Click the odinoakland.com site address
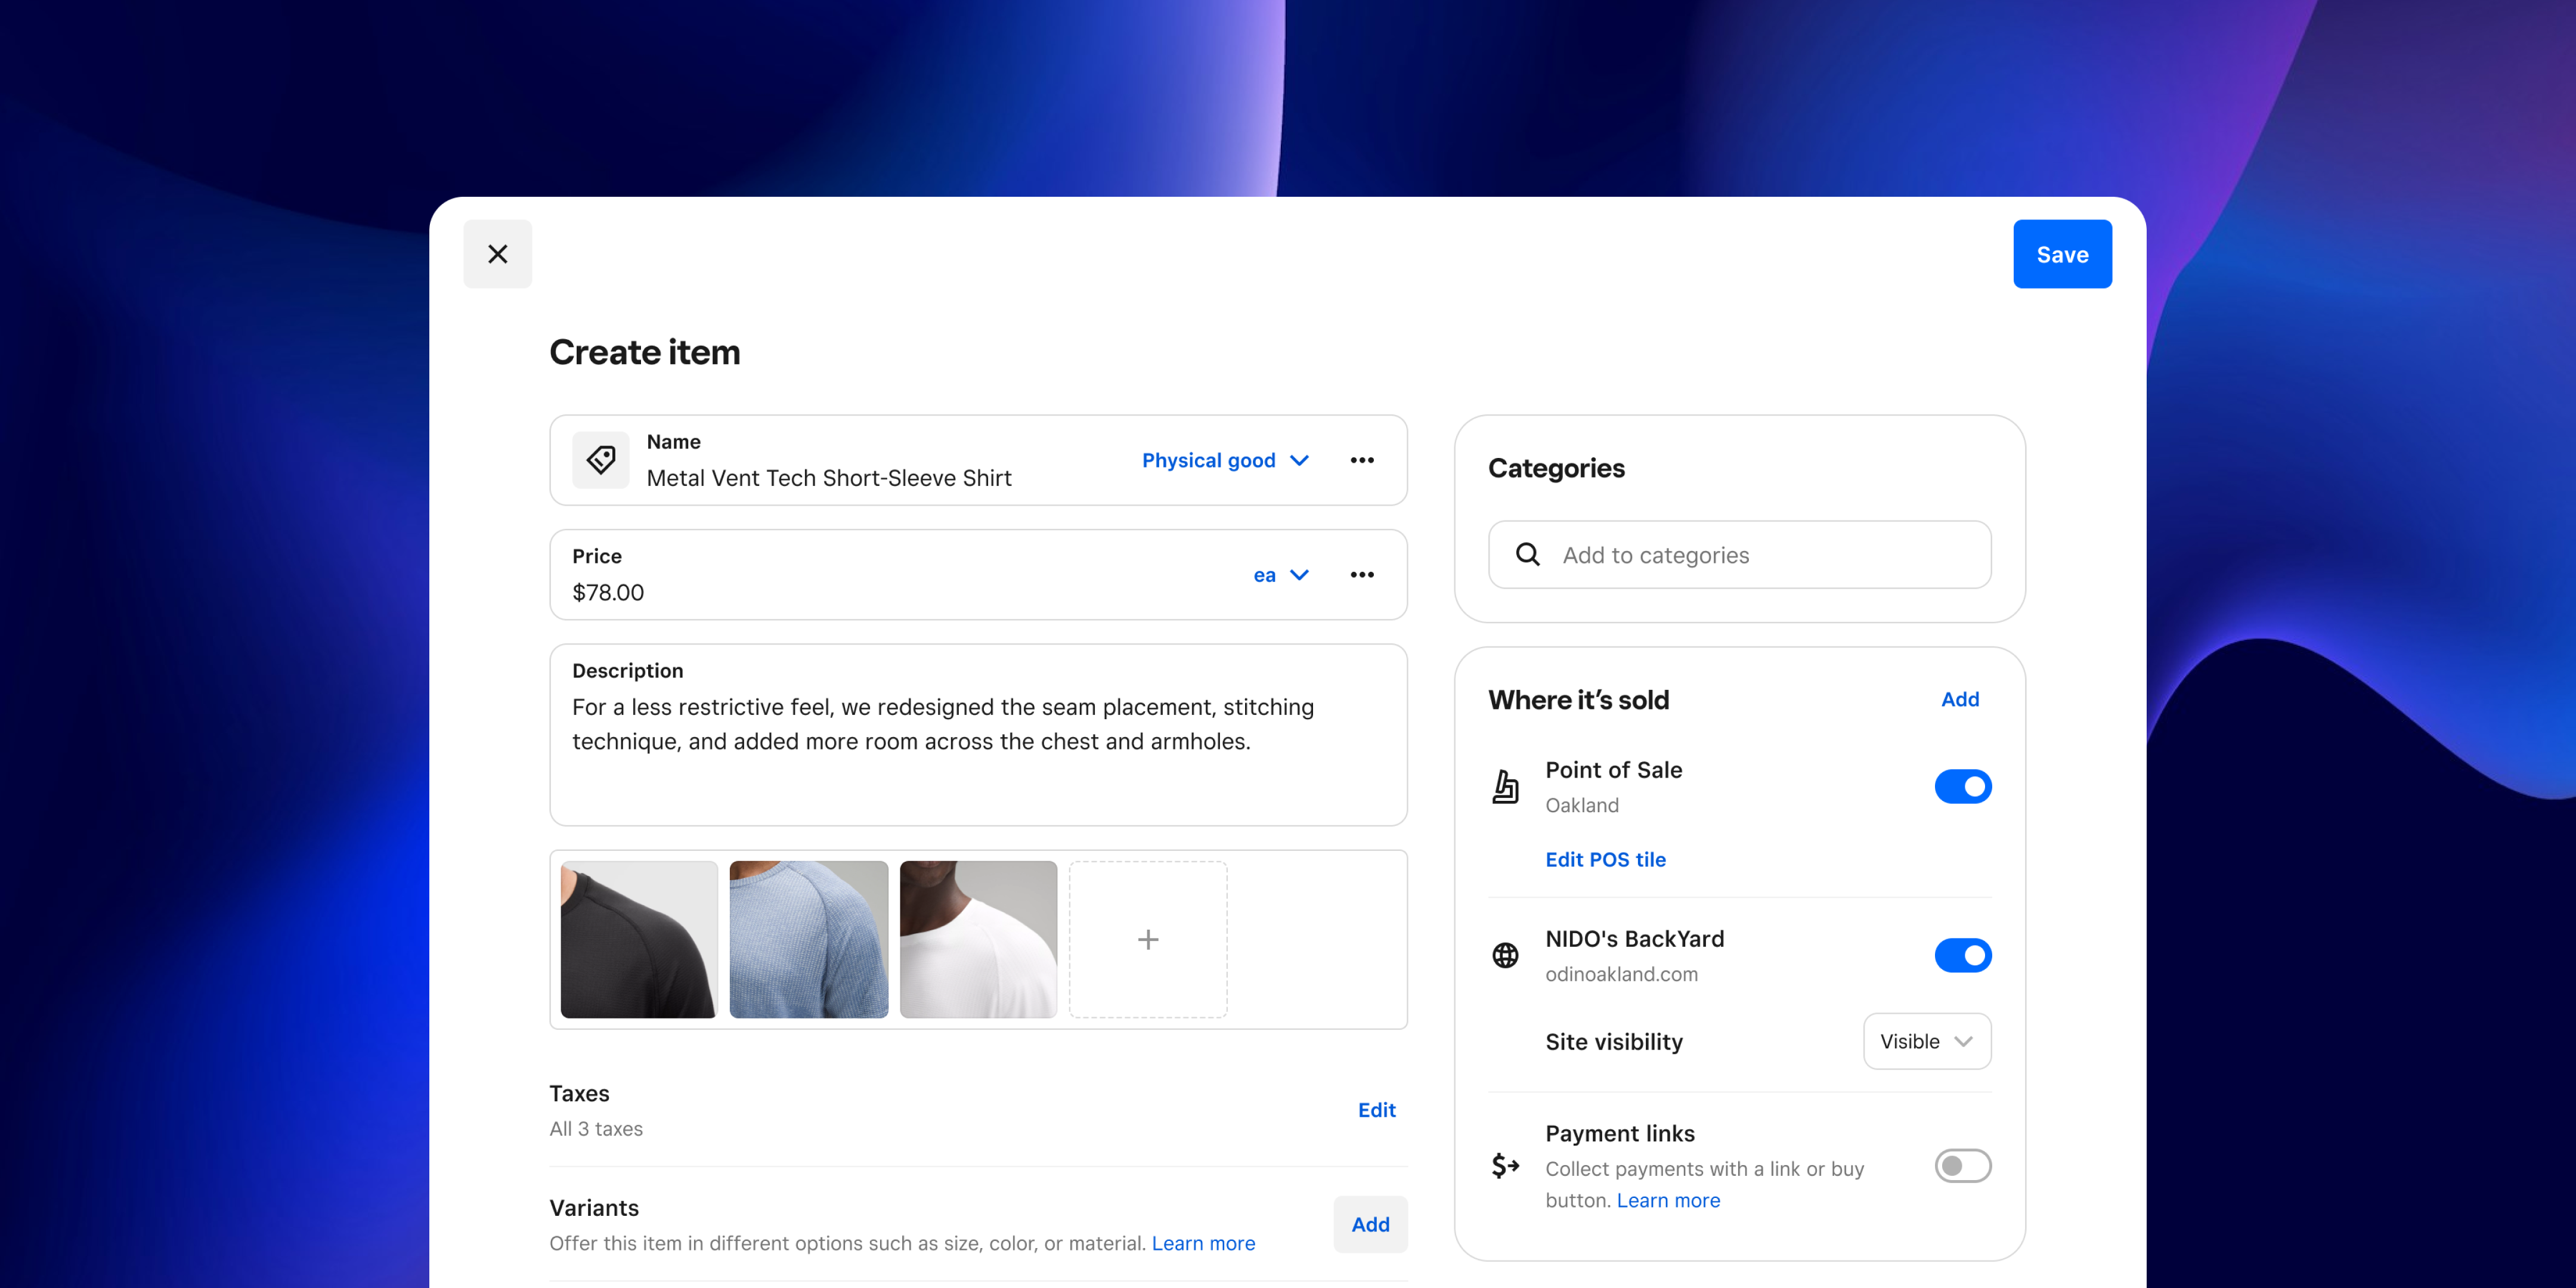Viewport: 2576px width, 1288px height. point(1621,974)
